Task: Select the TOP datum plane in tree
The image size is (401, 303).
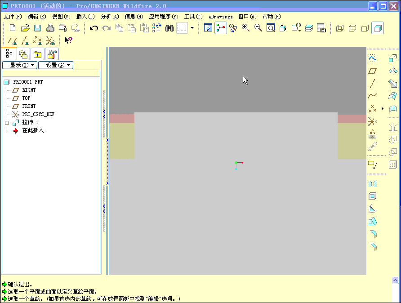Action: coord(26,98)
